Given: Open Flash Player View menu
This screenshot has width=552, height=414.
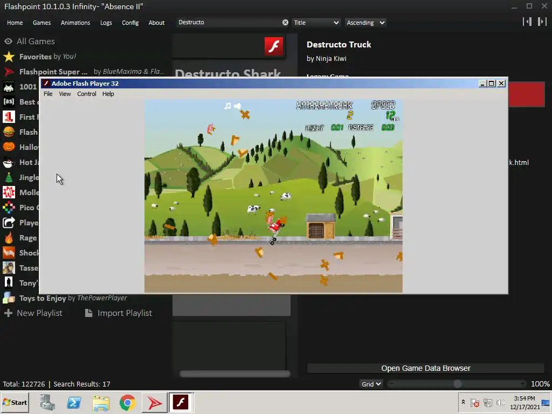Looking at the screenshot, I should click(65, 94).
